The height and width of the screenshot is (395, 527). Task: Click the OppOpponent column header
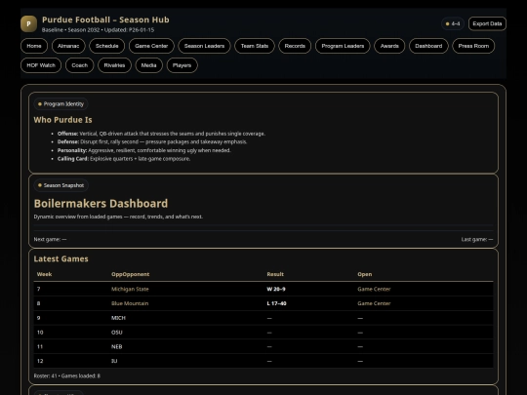131,274
